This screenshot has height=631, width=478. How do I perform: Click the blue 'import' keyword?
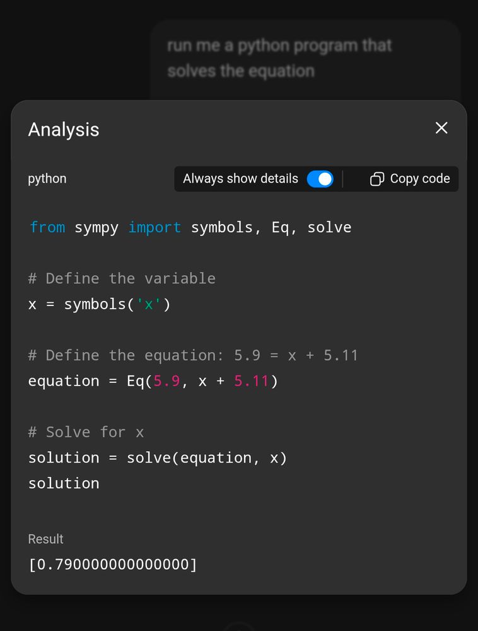coord(154,228)
